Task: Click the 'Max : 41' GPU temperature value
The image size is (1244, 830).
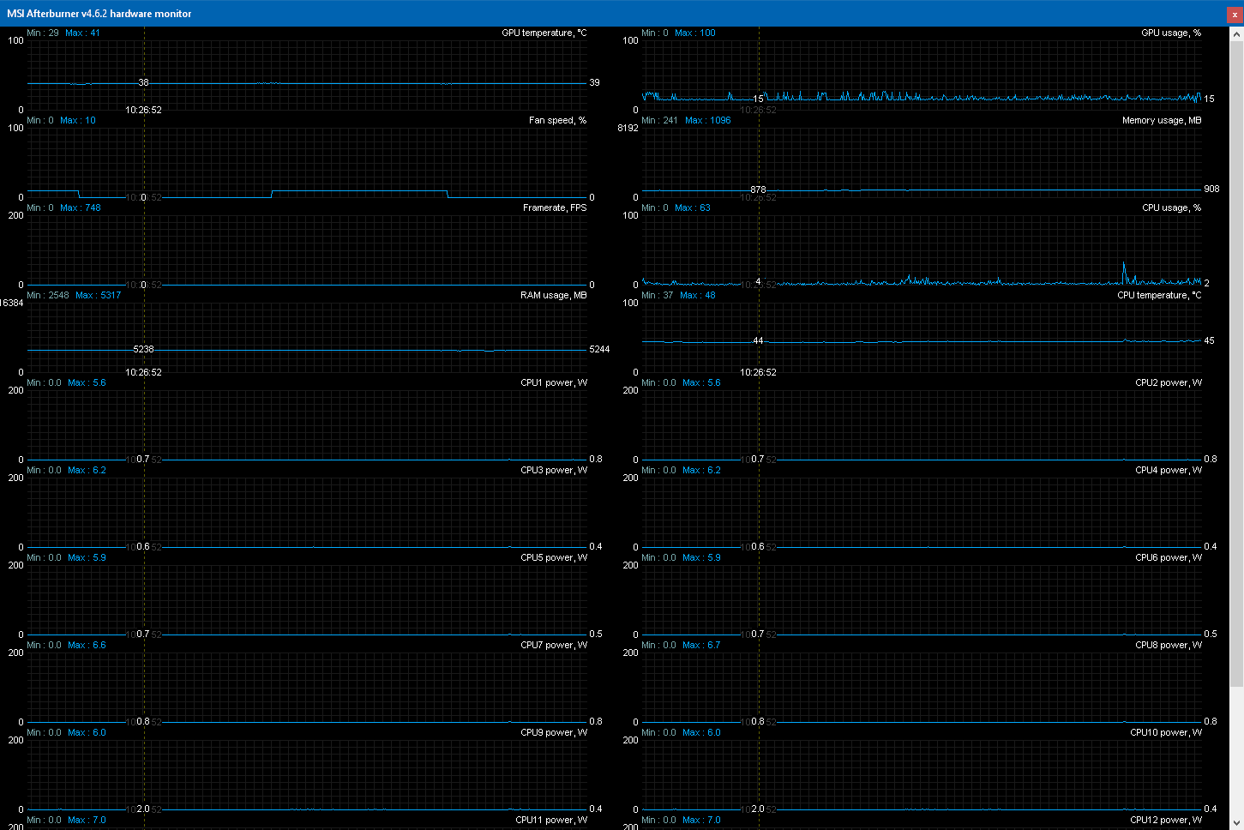Action: point(82,33)
